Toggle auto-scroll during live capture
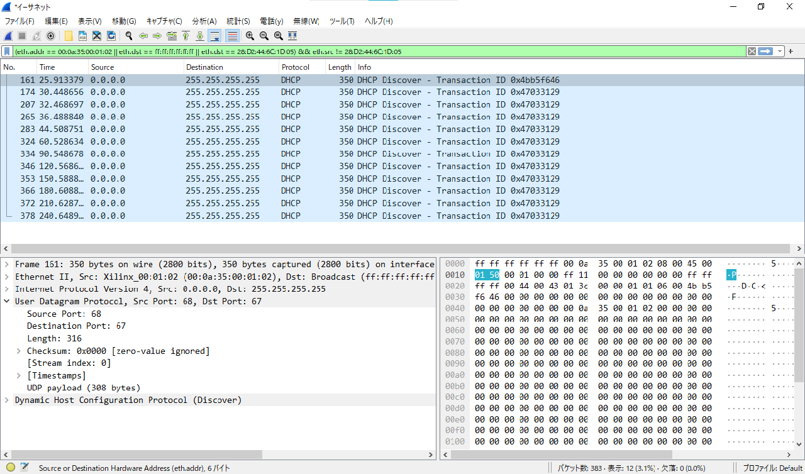Viewport: 805px width, 474px height. [x=215, y=36]
